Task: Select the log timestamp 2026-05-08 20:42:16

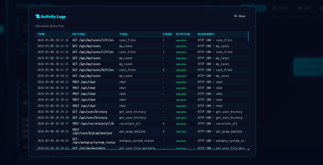Action: pos(53,40)
